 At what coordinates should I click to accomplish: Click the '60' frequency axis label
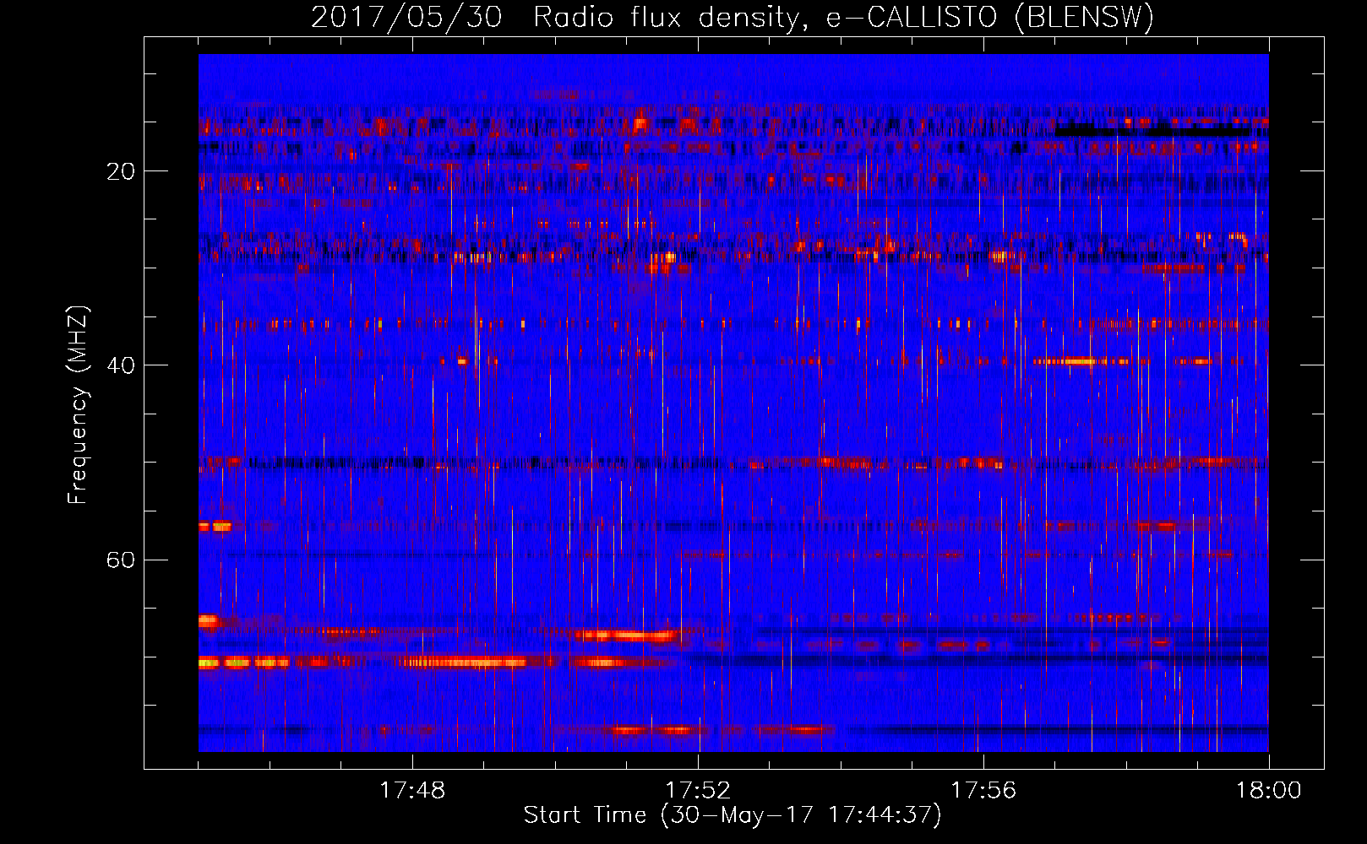click(x=121, y=560)
